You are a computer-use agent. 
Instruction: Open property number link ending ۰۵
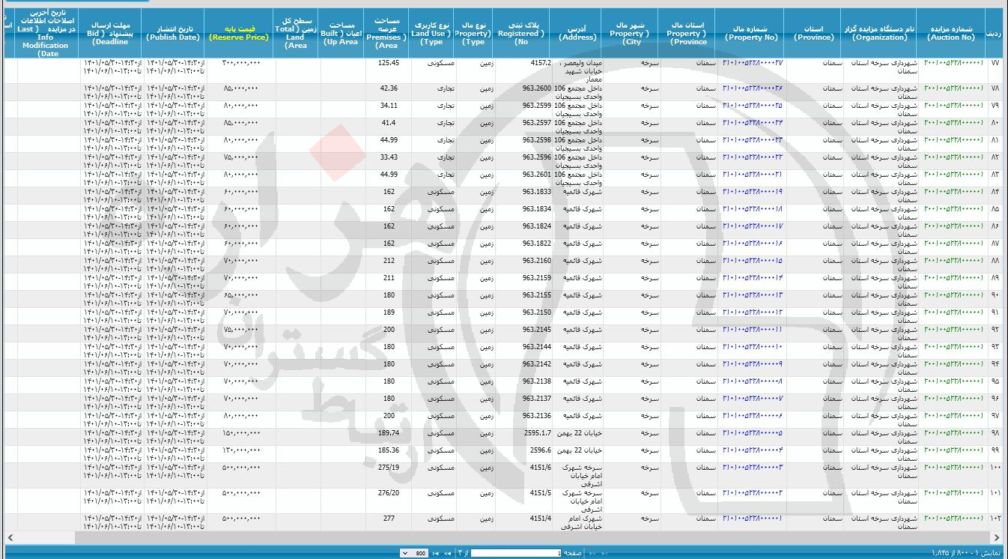(753, 433)
